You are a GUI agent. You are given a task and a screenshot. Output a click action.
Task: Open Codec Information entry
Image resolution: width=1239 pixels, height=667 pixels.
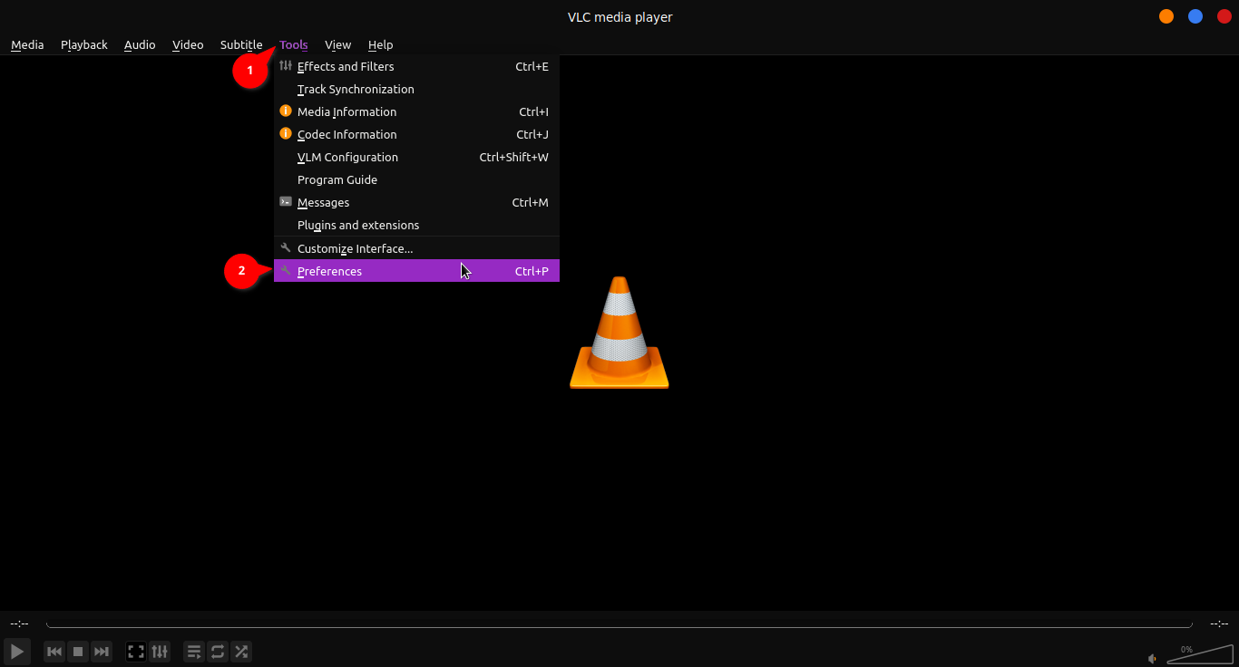[346, 134]
